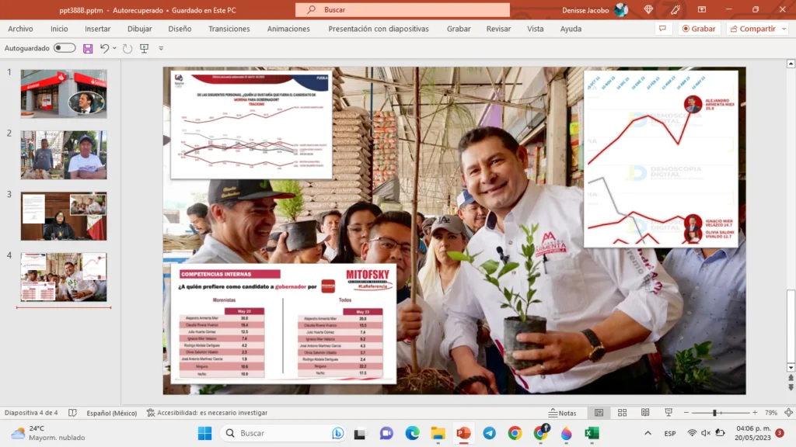Select the red line chart image at top right

[661, 158]
